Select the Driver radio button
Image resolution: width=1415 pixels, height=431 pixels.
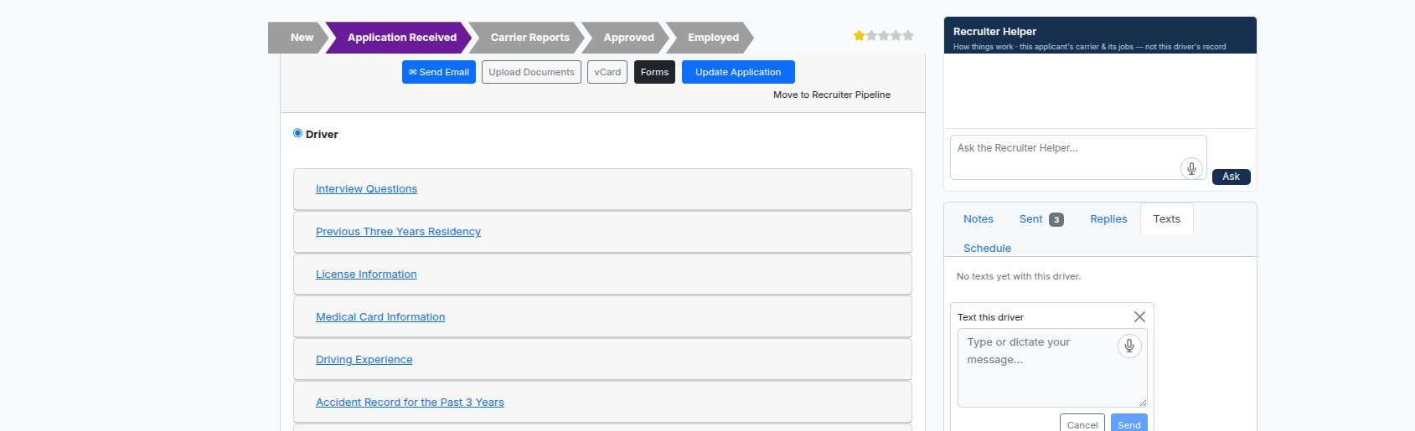pyautogui.click(x=297, y=133)
